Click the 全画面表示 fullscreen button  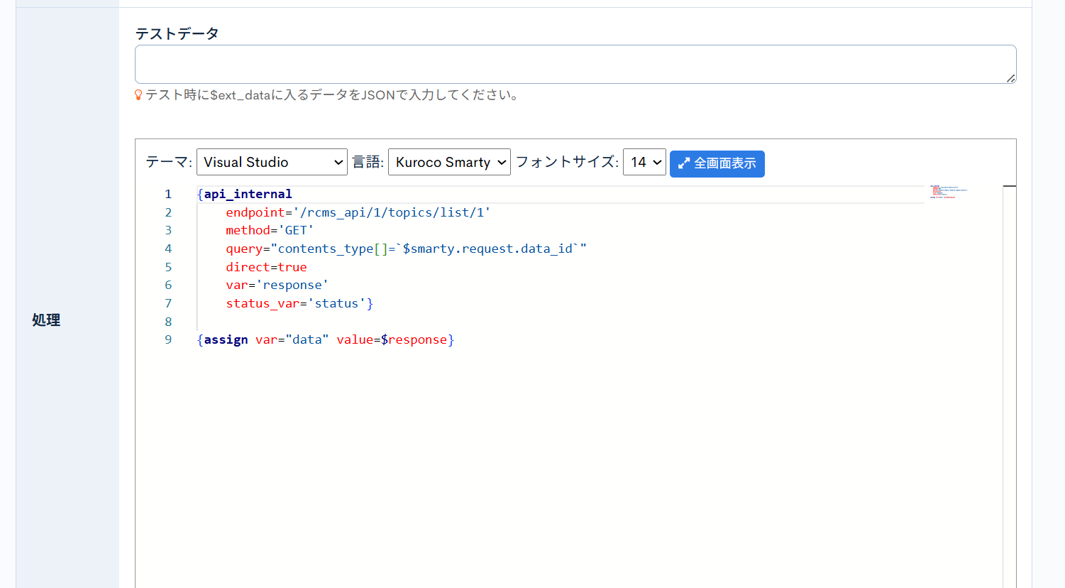[717, 163]
